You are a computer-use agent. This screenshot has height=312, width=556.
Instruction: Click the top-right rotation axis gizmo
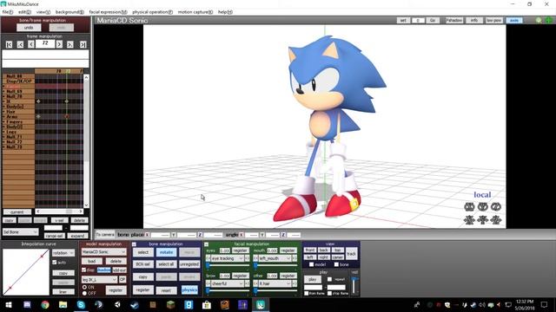click(496, 206)
